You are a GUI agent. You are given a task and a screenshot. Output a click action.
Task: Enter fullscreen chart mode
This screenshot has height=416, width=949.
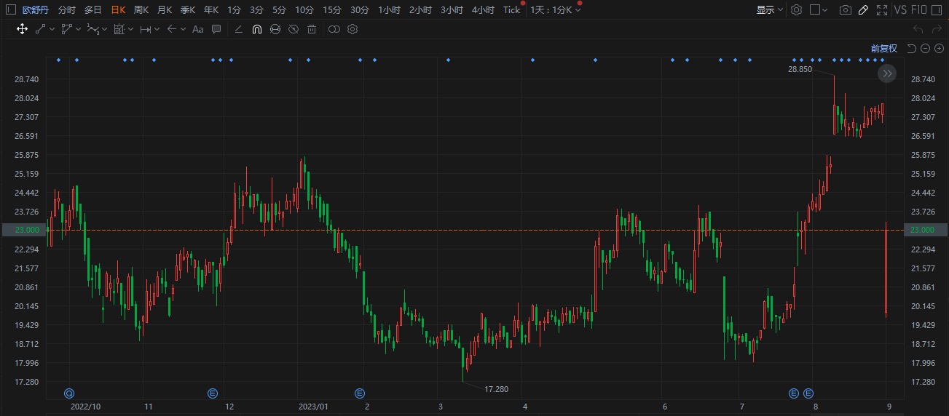882,10
